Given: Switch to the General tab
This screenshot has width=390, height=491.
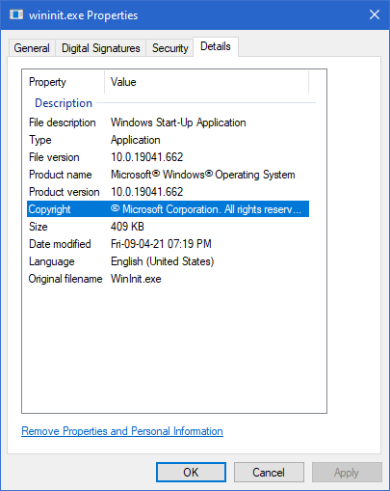Looking at the screenshot, I should coord(32,48).
